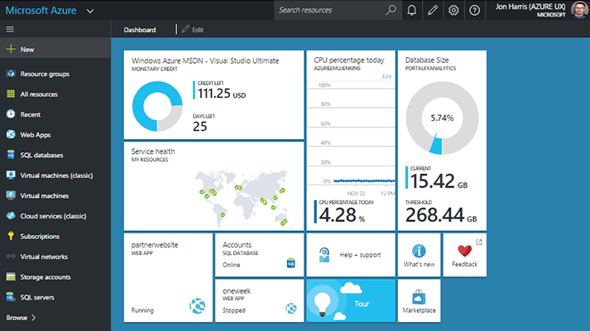This screenshot has height=331, width=590.
Task: Click the All resources grid icon
Action: [11, 94]
